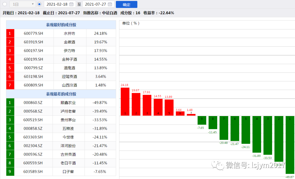
Task: Click stock code 000568.SZ
Action: coord(33,111)
